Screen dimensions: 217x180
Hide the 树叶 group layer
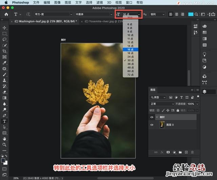[x=152, y=117]
